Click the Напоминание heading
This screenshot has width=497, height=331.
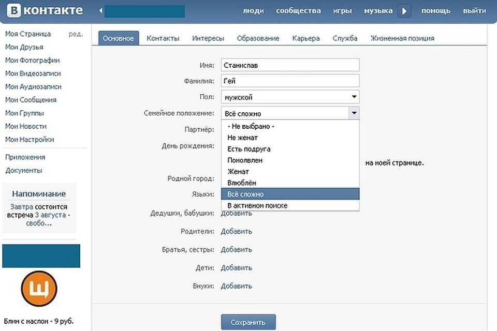tap(39, 193)
